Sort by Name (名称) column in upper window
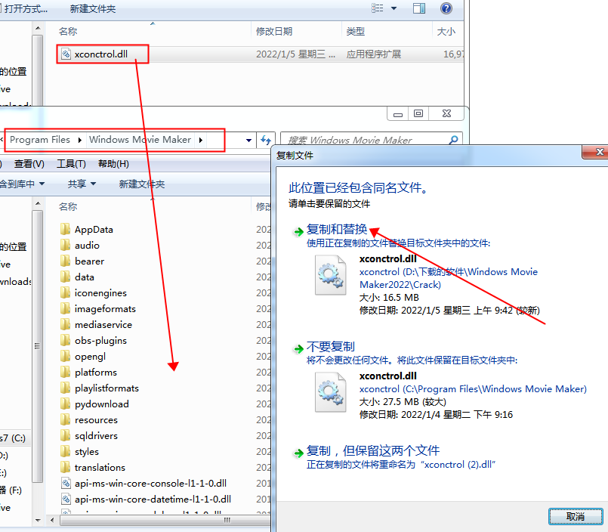The height and width of the screenshot is (532, 608). (68, 31)
